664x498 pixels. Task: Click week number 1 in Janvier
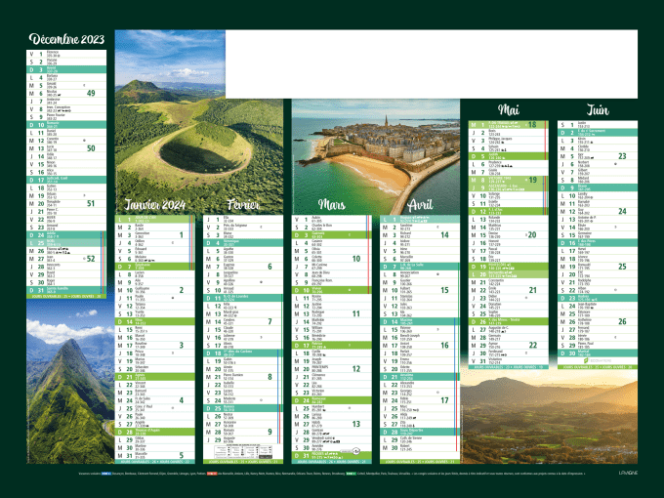point(181,235)
